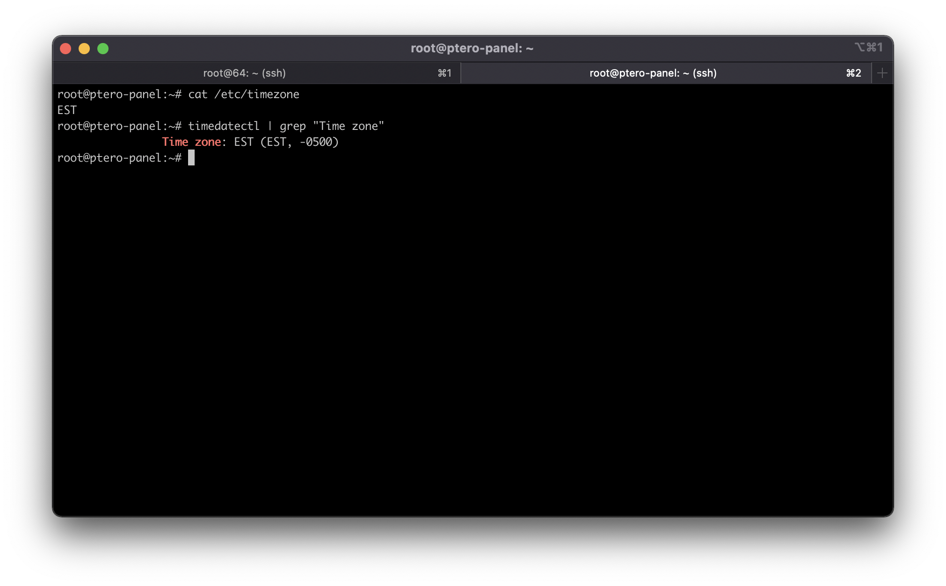Select the root@ptero-panel ssh tab
This screenshot has width=946, height=586.
pos(666,73)
